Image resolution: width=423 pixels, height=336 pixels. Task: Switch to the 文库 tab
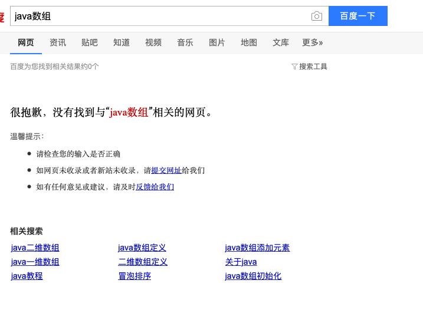pos(281,42)
